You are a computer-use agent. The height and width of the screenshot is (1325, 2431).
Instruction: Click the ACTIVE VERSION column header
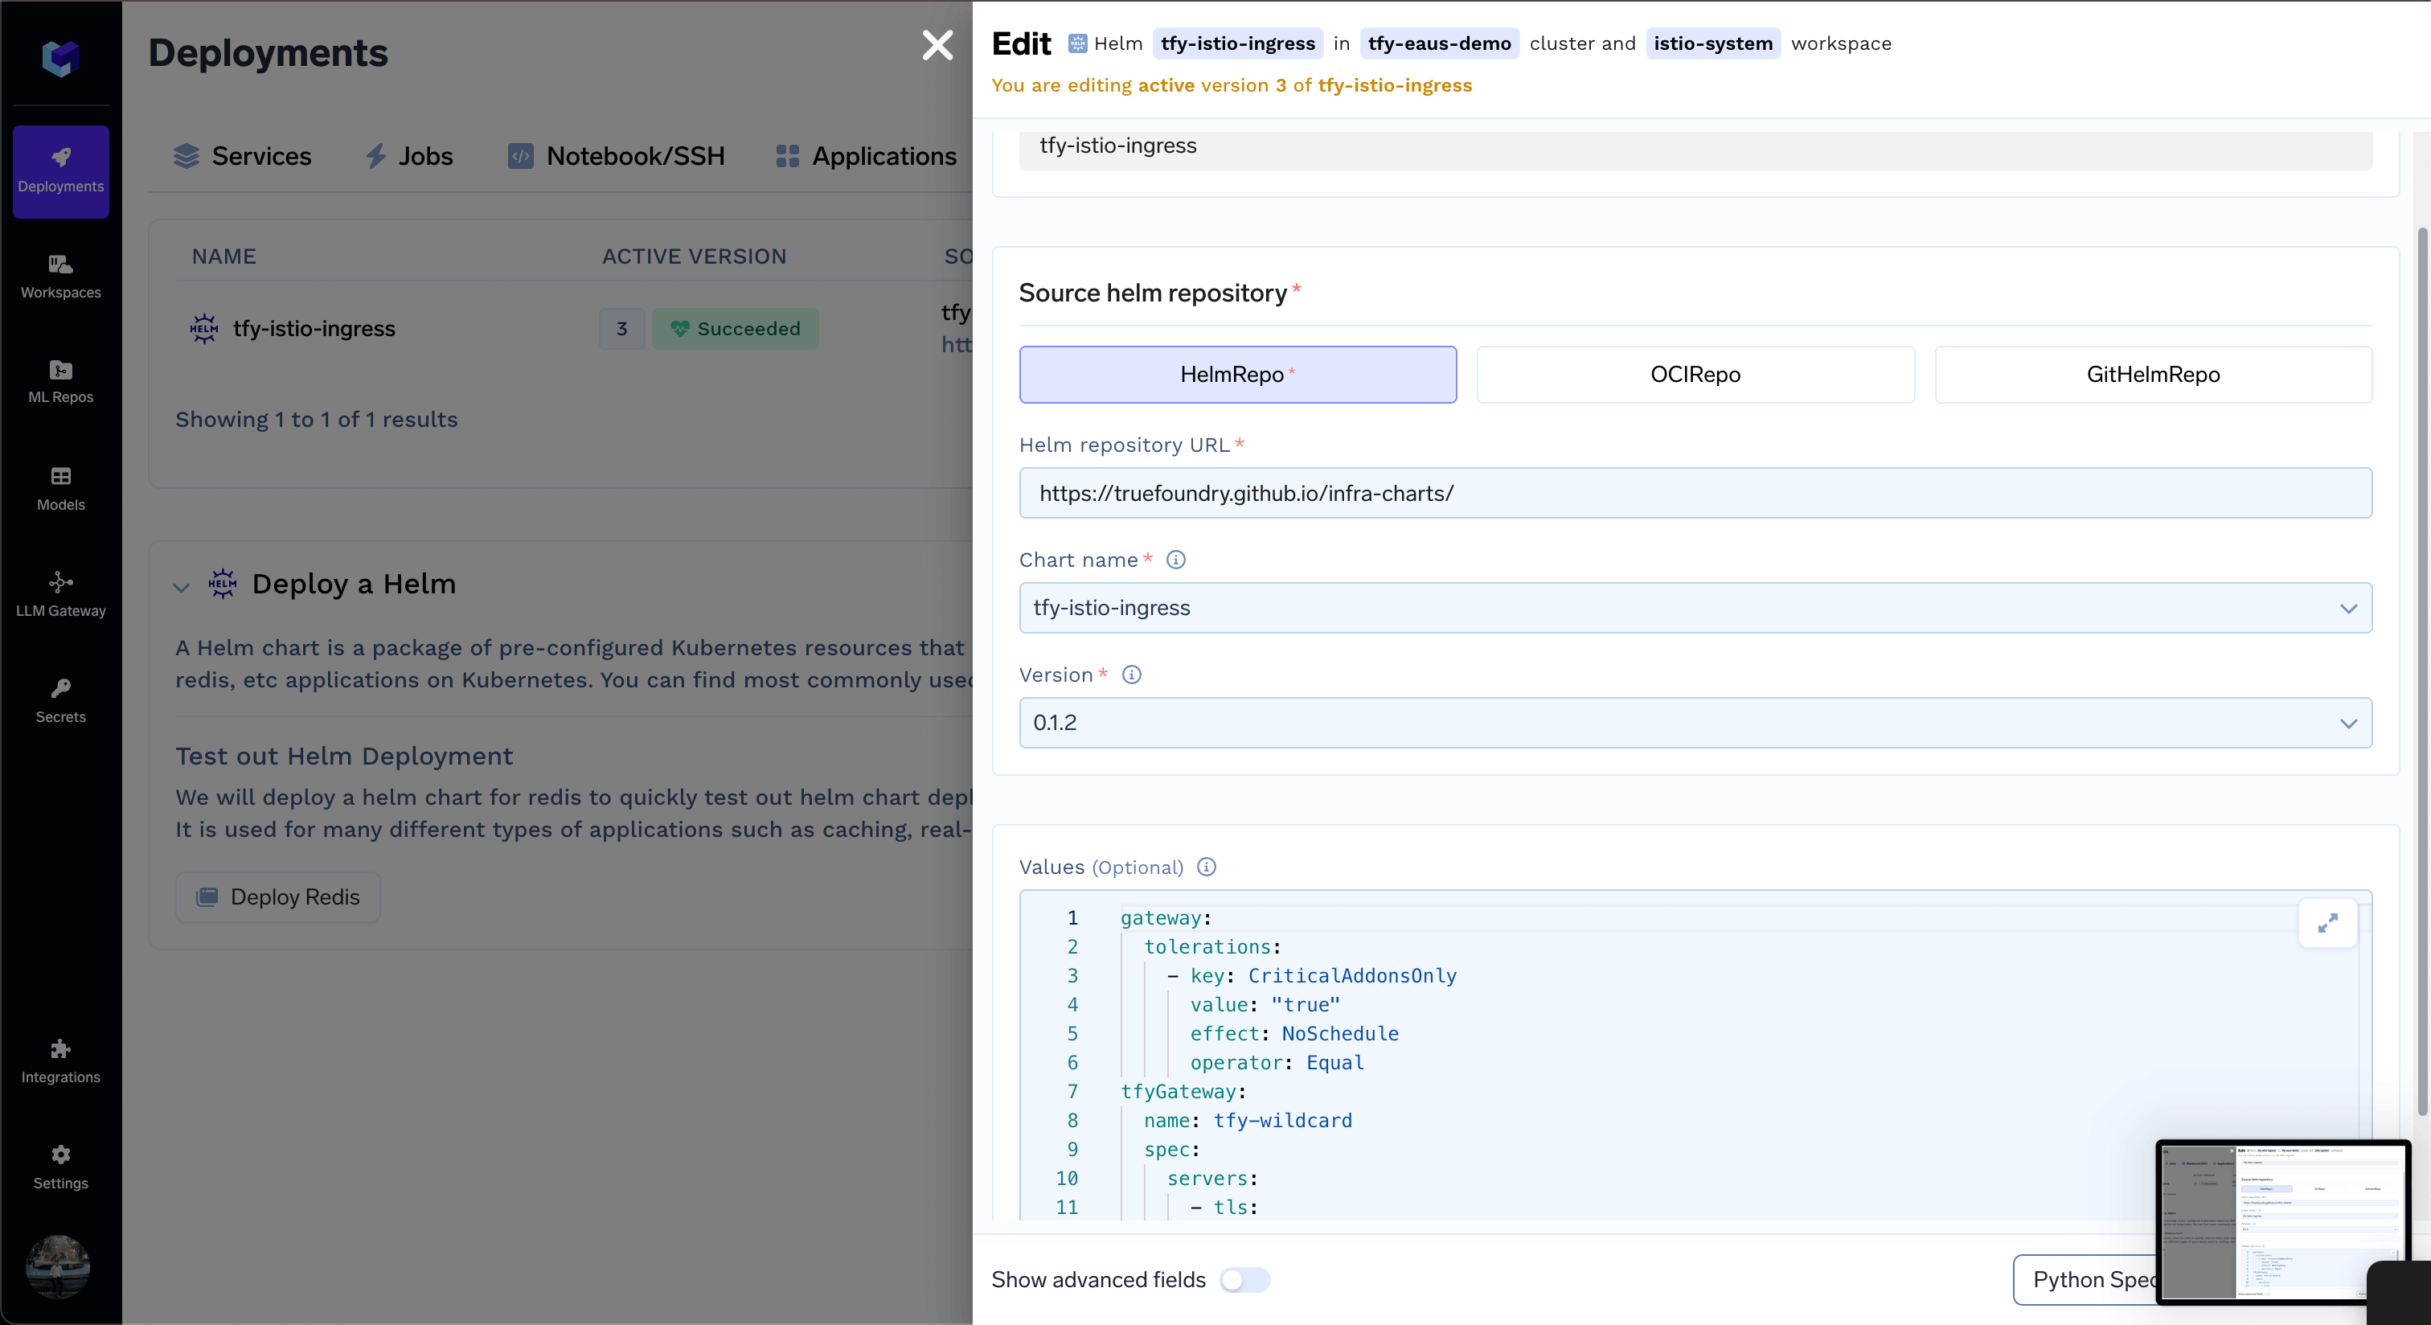point(694,256)
